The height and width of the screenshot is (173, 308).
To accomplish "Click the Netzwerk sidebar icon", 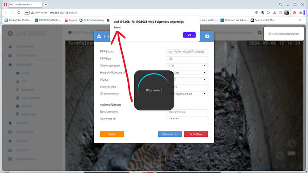I will pyautogui.click(x=10, y=47).
